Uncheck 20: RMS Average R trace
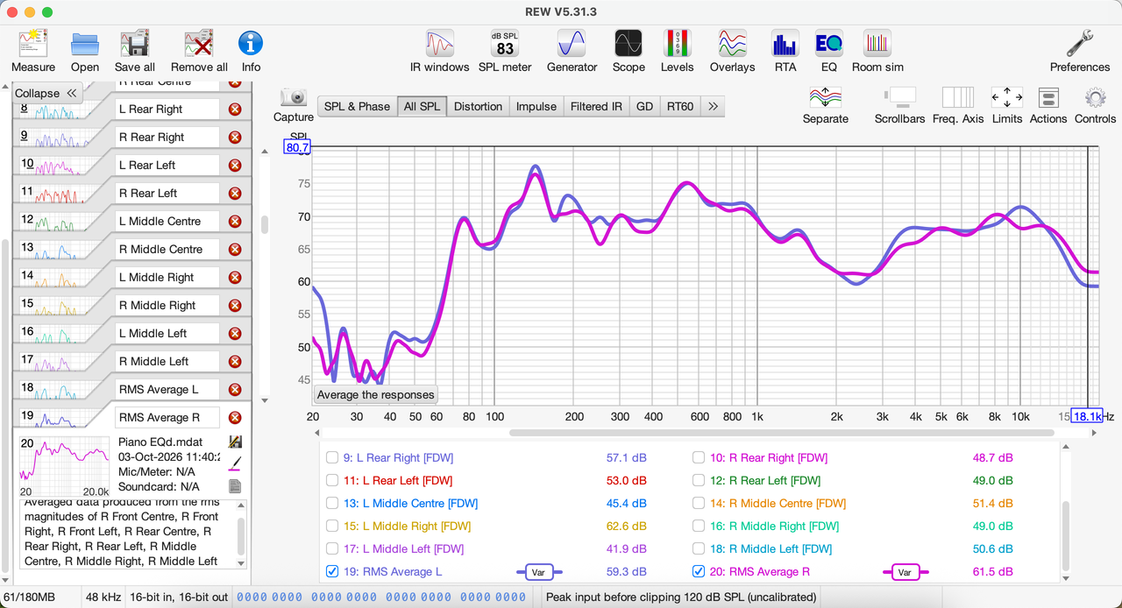The image size is (1122, 608). [x=699, y=571]
